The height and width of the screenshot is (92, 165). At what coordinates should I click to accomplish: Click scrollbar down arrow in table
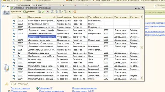point(142,78)
